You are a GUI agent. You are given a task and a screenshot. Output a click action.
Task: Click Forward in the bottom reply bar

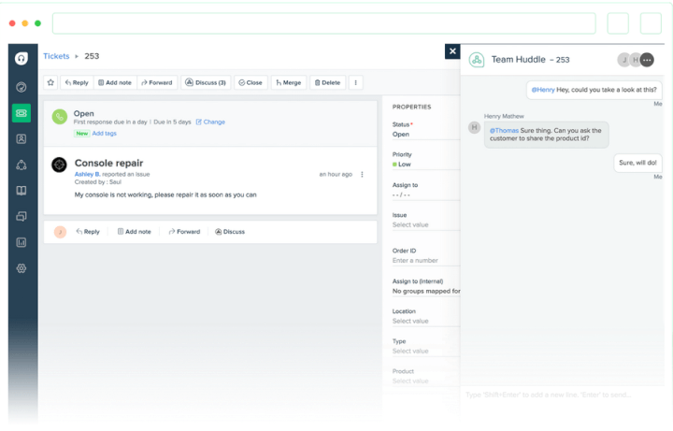pos(184,232)
